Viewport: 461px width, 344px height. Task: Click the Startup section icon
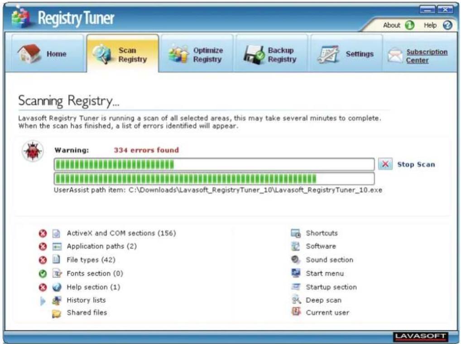[x=295, y=287]
